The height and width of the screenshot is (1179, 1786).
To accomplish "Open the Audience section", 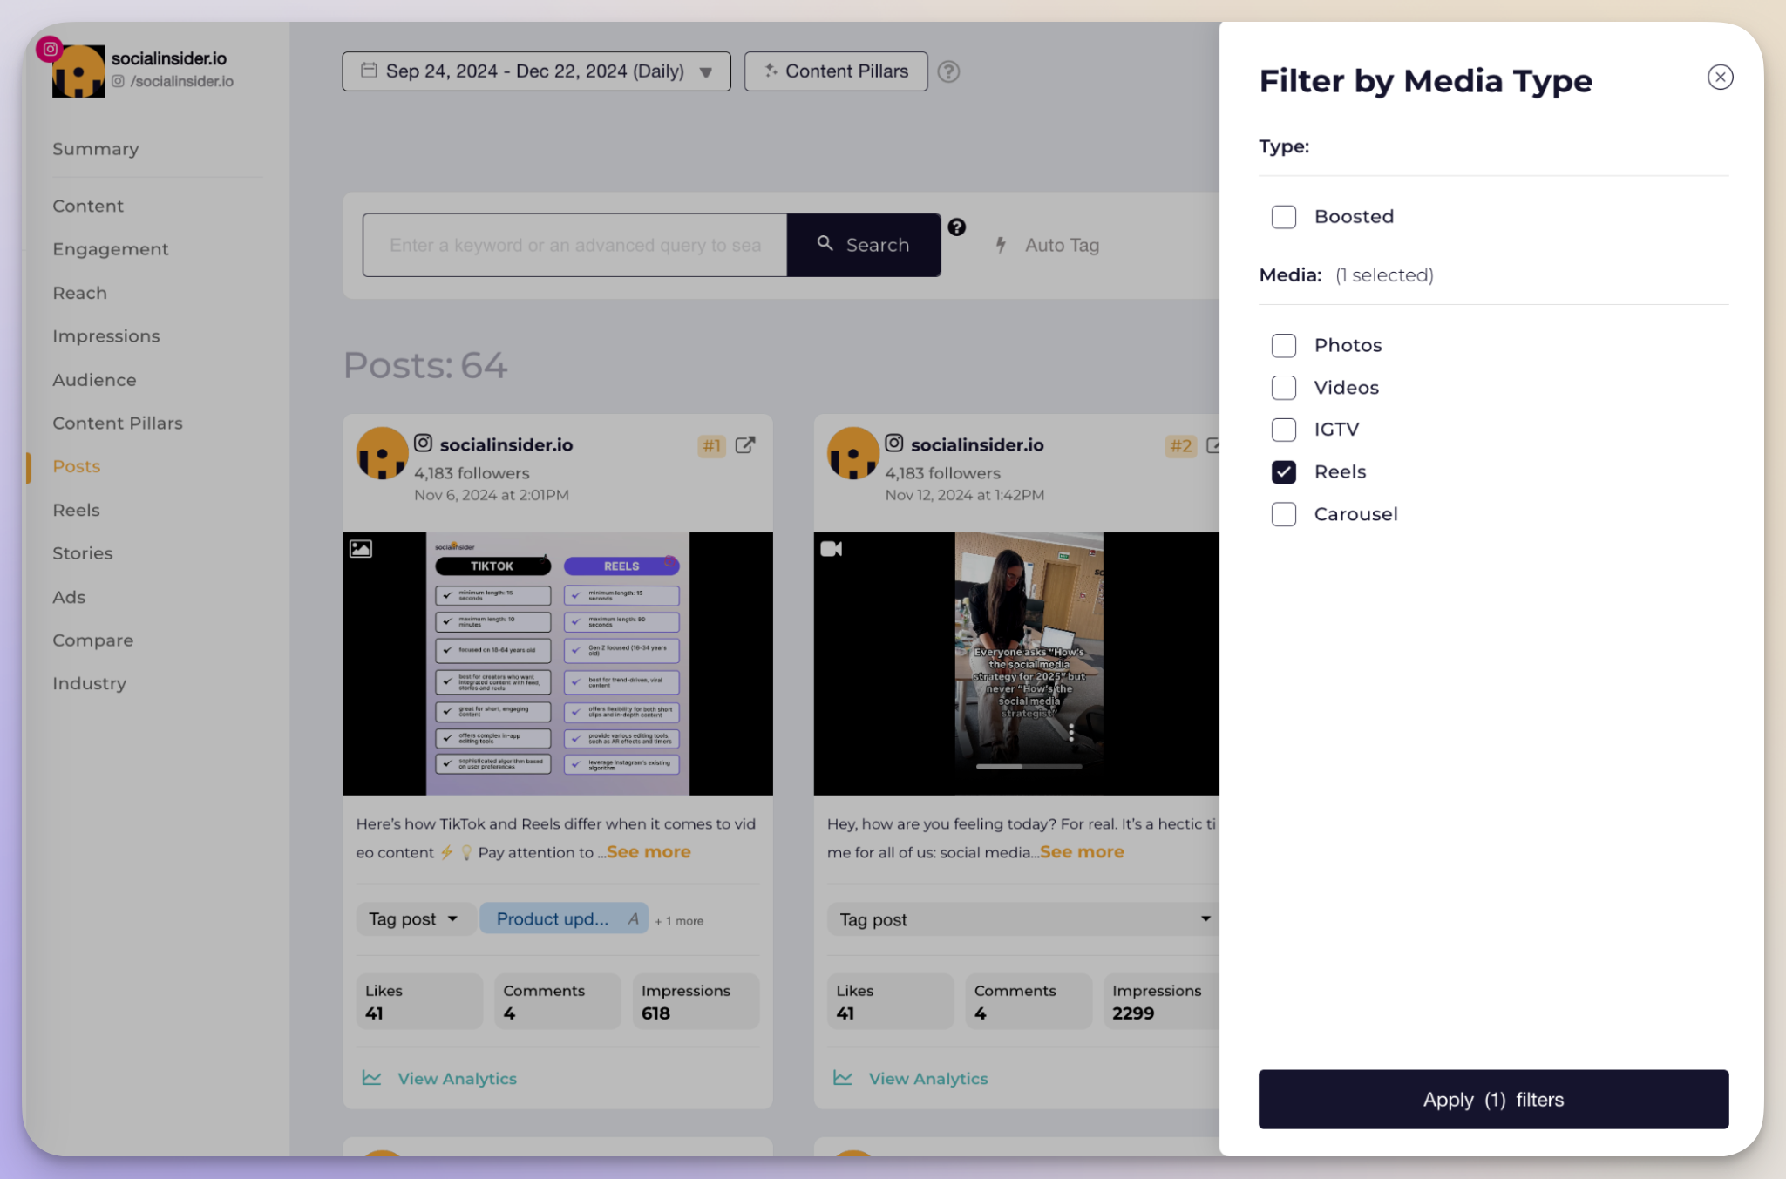I will pyautogui.click(x=94, y=380).
